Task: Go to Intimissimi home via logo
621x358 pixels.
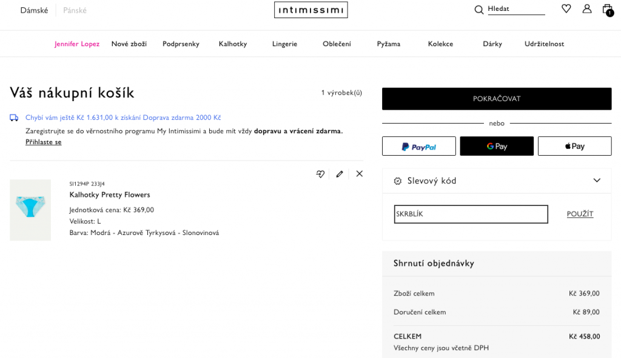Action: (x=311, y=10)
